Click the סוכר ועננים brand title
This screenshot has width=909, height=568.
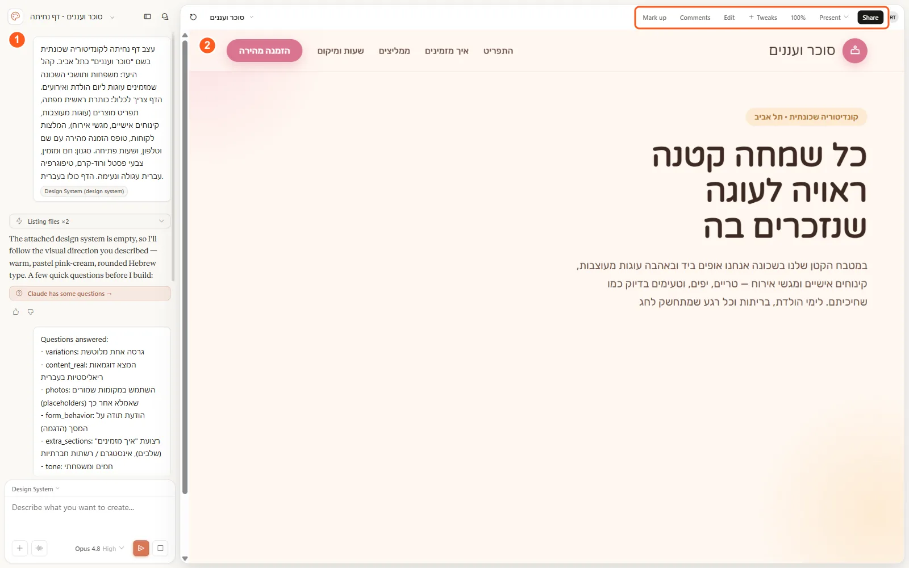click(802, 51)
